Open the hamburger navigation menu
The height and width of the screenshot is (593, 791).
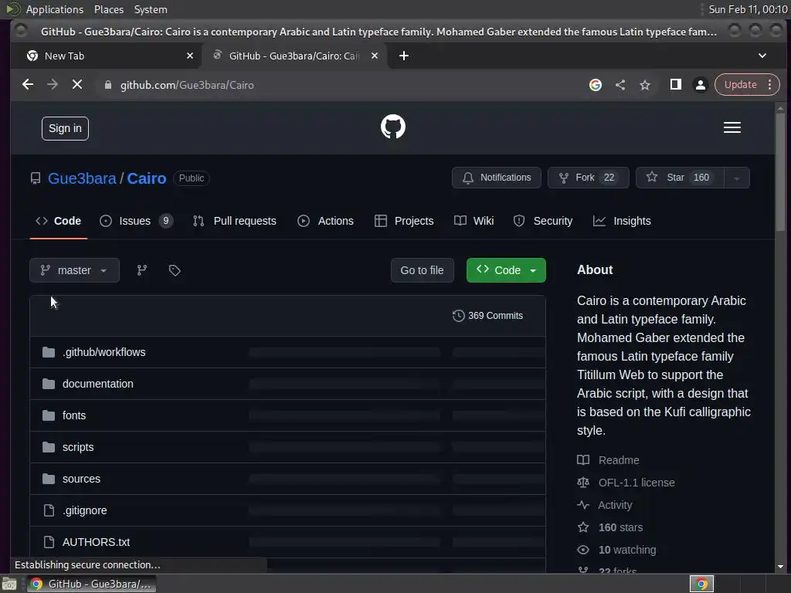pyautogui.click(x=732, y=127)
